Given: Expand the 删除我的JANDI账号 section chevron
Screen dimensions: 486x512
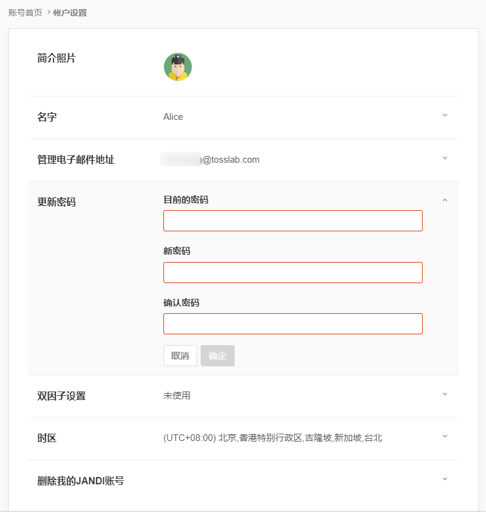Looking at the screenshot, I should (445, 479).
